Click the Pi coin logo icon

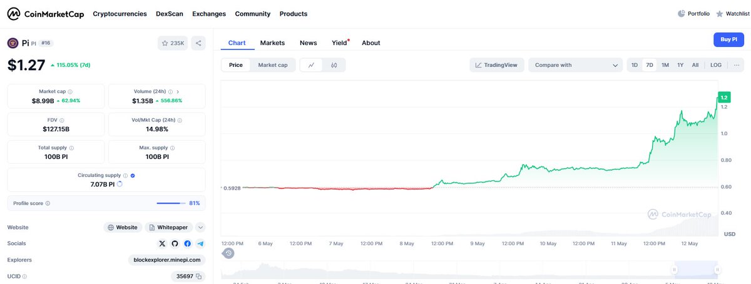pyautogui.click(x=13, y=43)
